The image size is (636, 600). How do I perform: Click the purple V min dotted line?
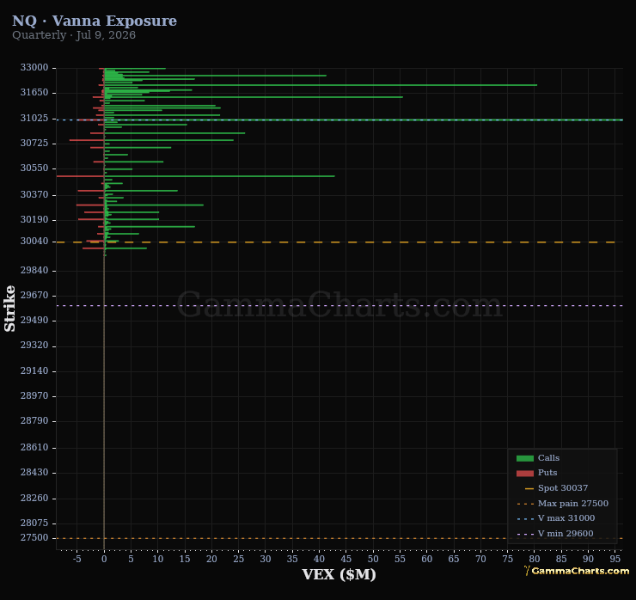click(339, 305)
